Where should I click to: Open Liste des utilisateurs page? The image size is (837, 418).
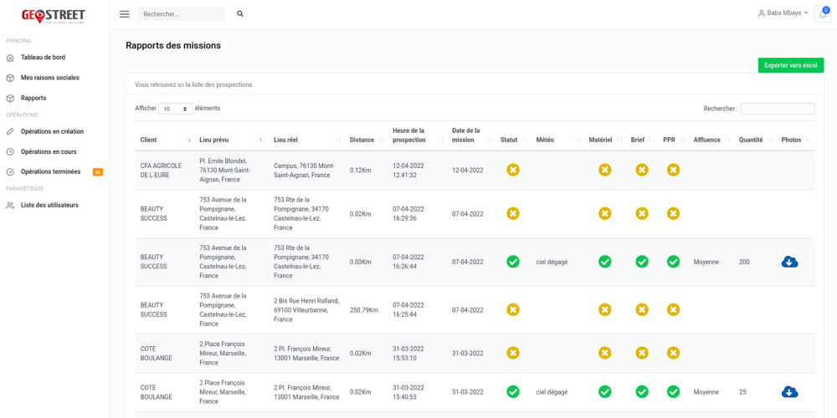(x=49, y=206)
